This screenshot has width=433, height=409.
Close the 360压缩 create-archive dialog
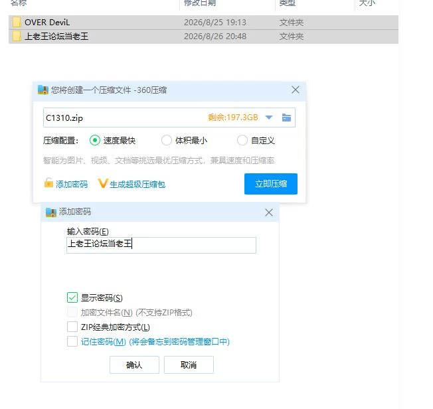[x=296, y=90]
